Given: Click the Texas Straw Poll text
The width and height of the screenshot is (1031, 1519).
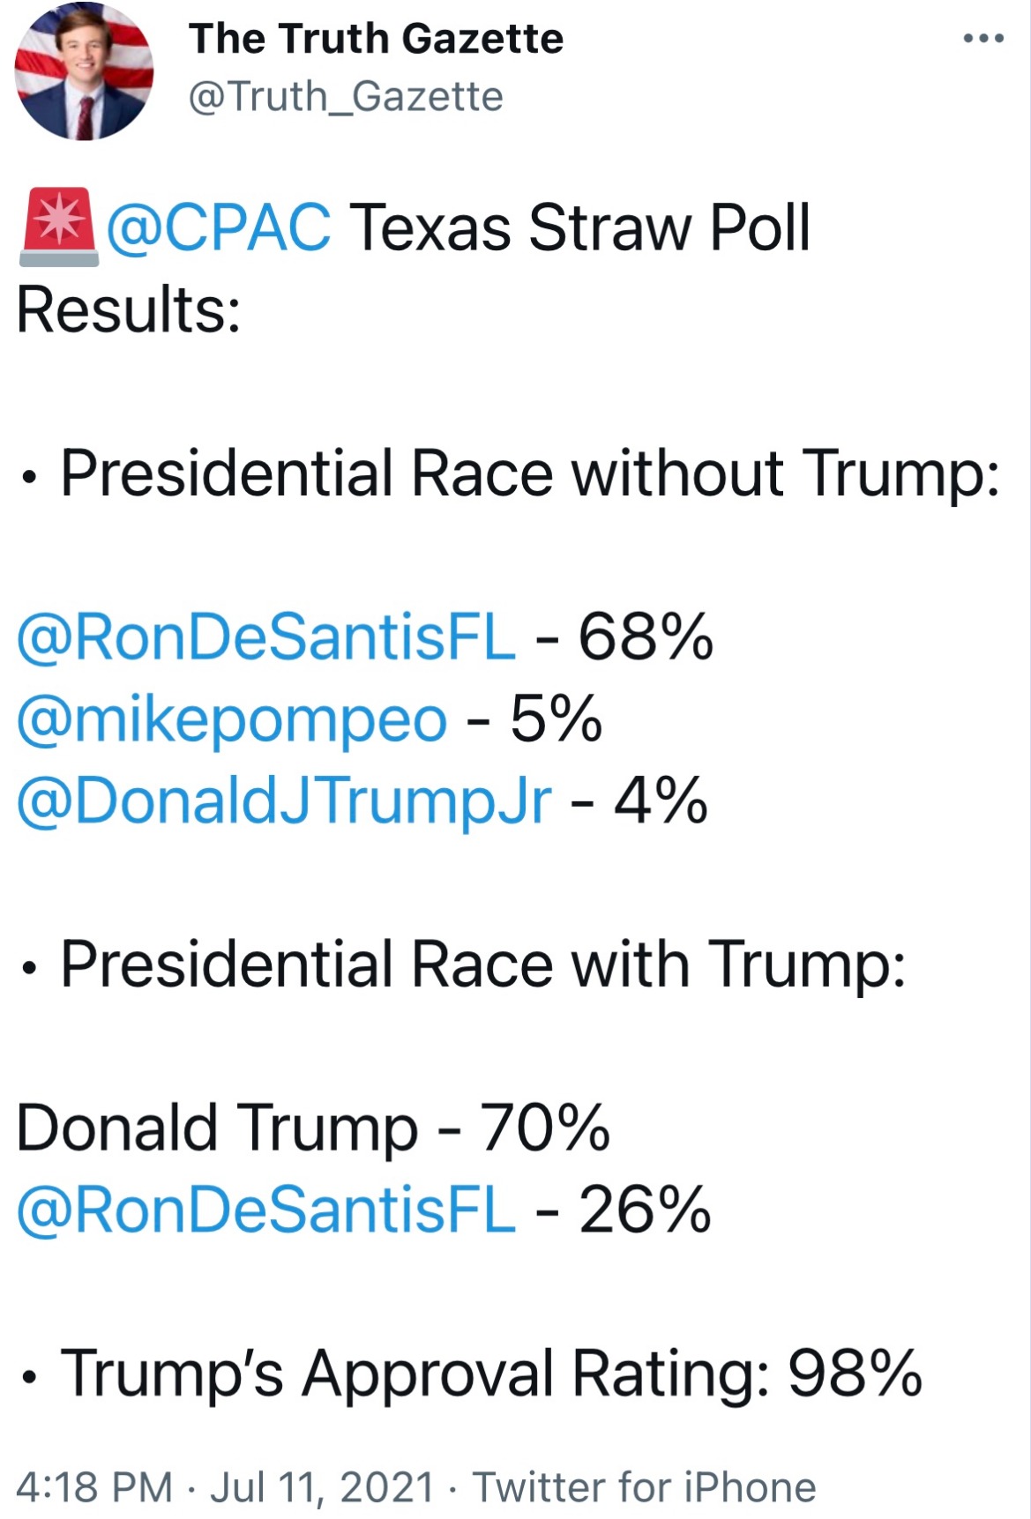Looking at the screenshot, I should 580,228.
